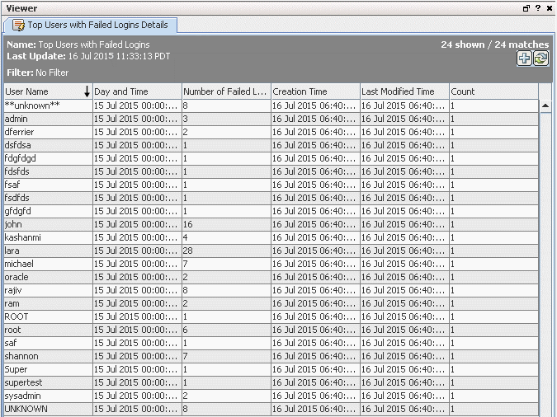Click the help question mark icon
This screenshot has width=557, height=417.
[537, 7]
